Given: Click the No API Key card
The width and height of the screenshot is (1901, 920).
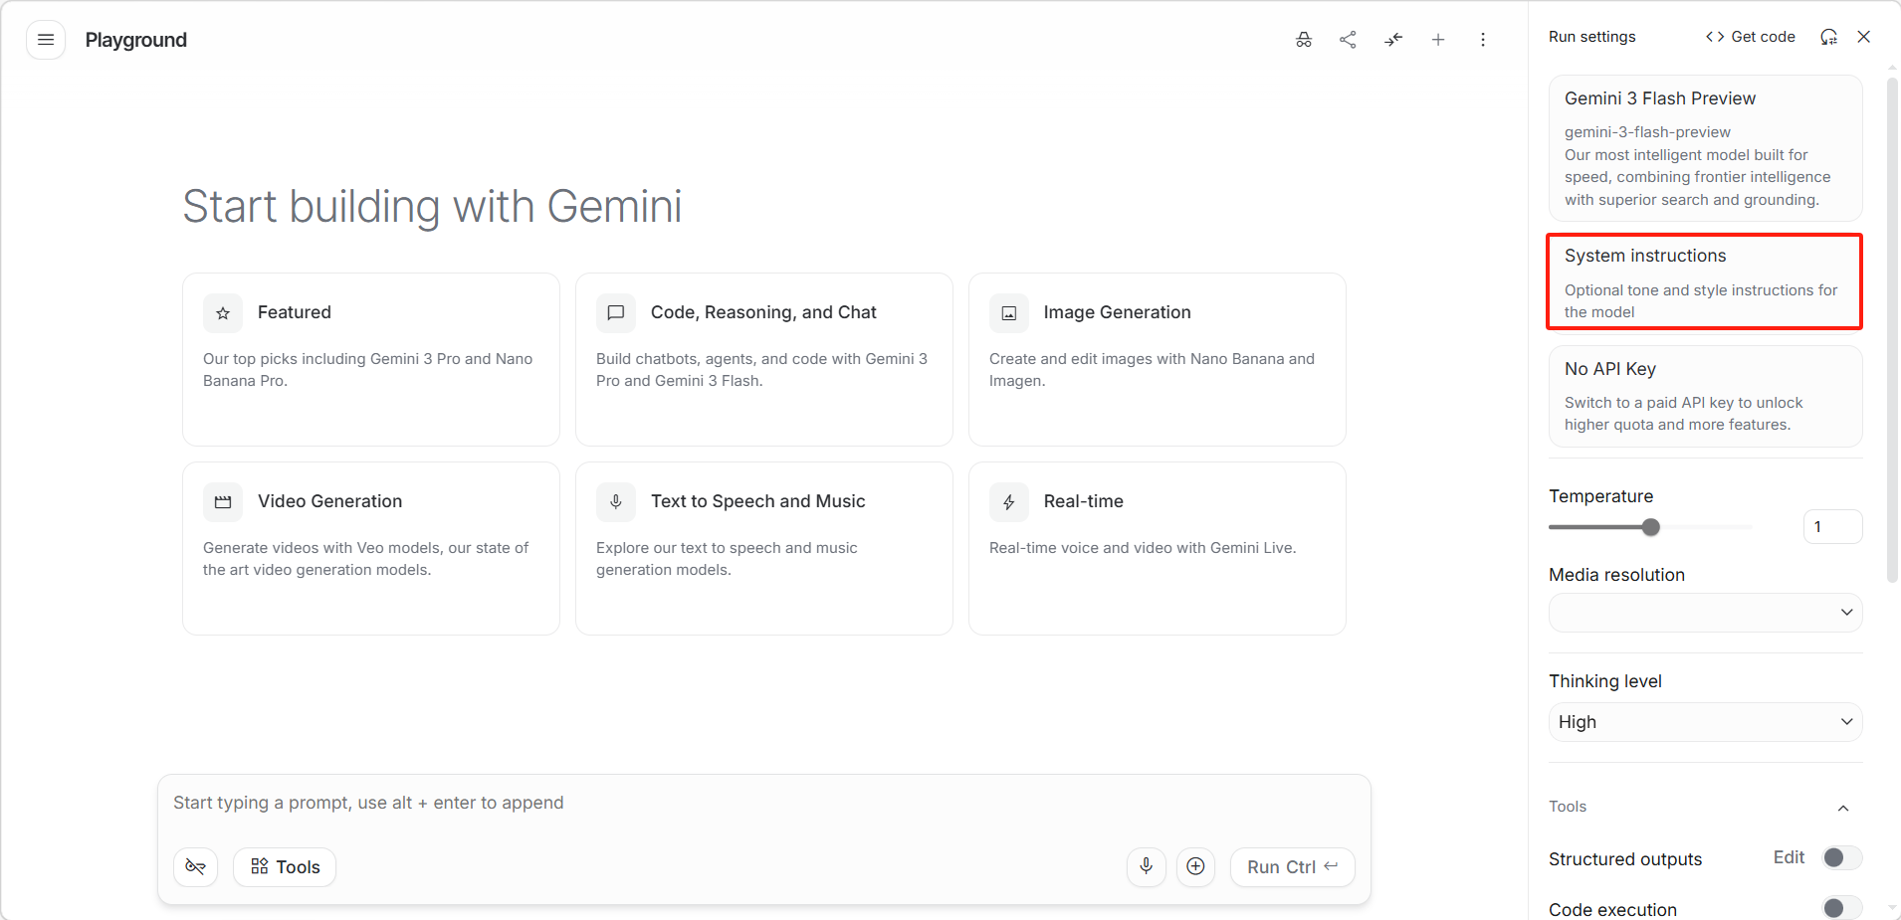Looking at the screenshot, I should [1706, 396].
